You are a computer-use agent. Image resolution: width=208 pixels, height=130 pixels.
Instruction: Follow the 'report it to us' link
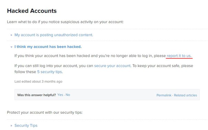[179, 56]
